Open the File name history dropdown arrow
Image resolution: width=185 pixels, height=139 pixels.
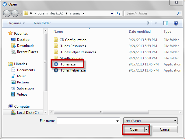click(117, 121)
